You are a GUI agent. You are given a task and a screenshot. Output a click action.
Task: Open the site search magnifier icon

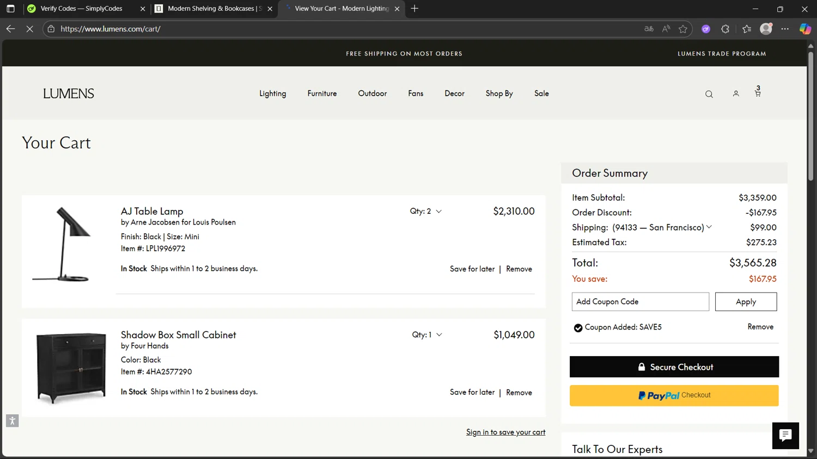pos(709,94)
